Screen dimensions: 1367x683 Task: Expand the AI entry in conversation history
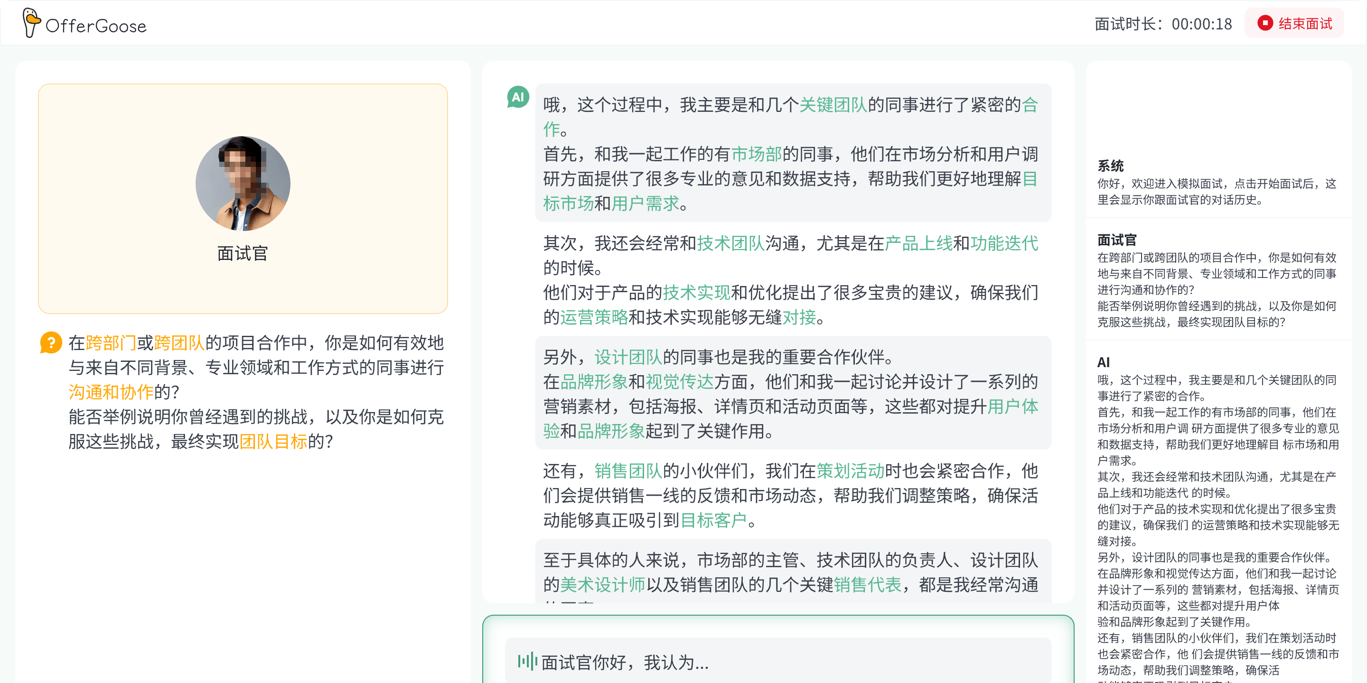click(x=1105, y=363)
